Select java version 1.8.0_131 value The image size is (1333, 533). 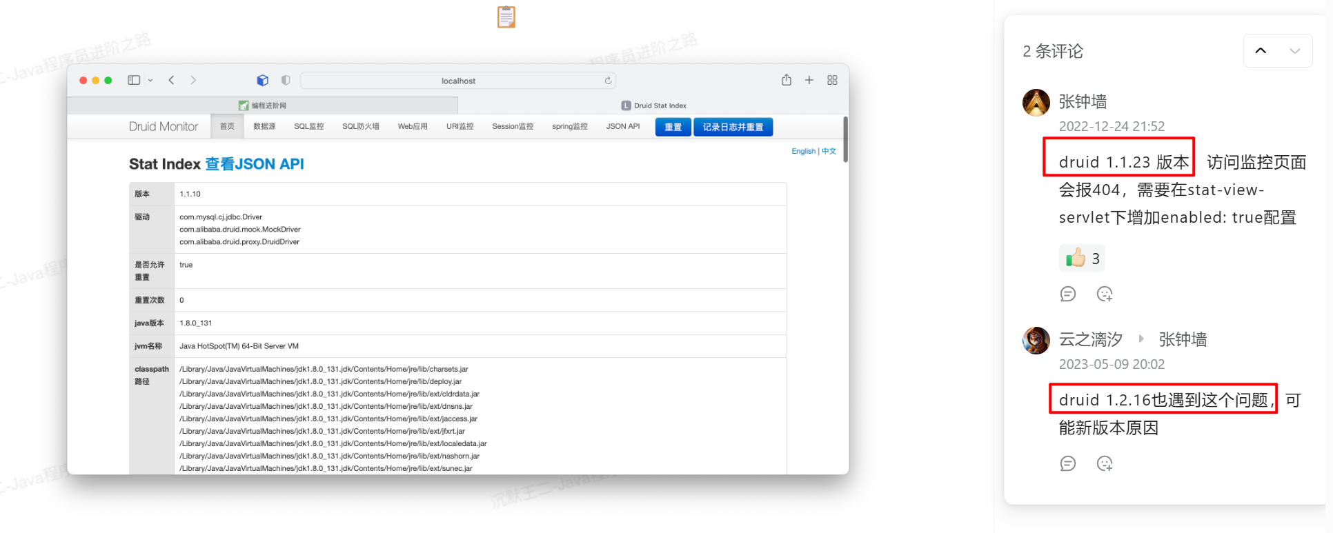(195, 323)
